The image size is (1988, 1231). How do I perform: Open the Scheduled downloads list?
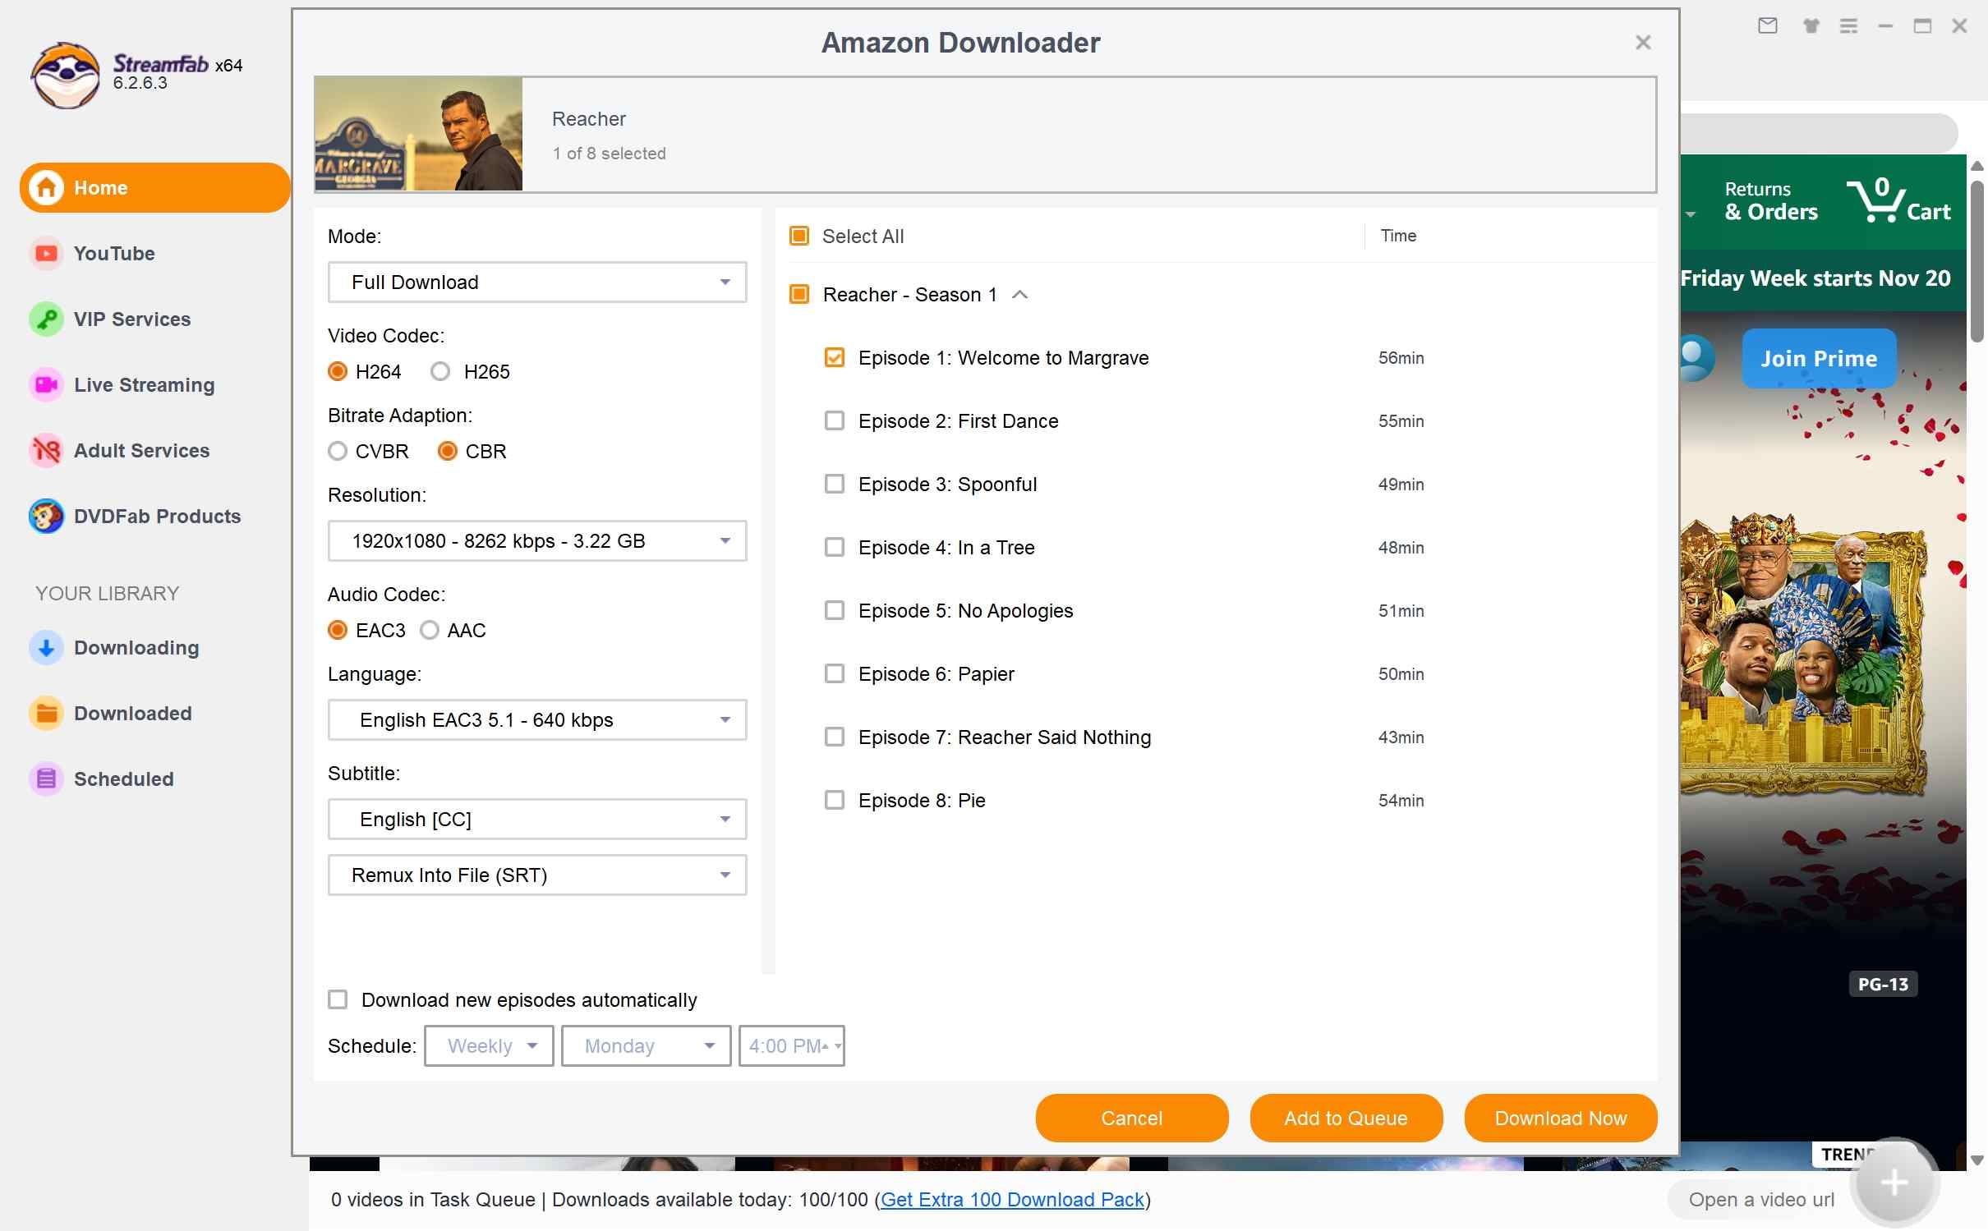point(124,779)
